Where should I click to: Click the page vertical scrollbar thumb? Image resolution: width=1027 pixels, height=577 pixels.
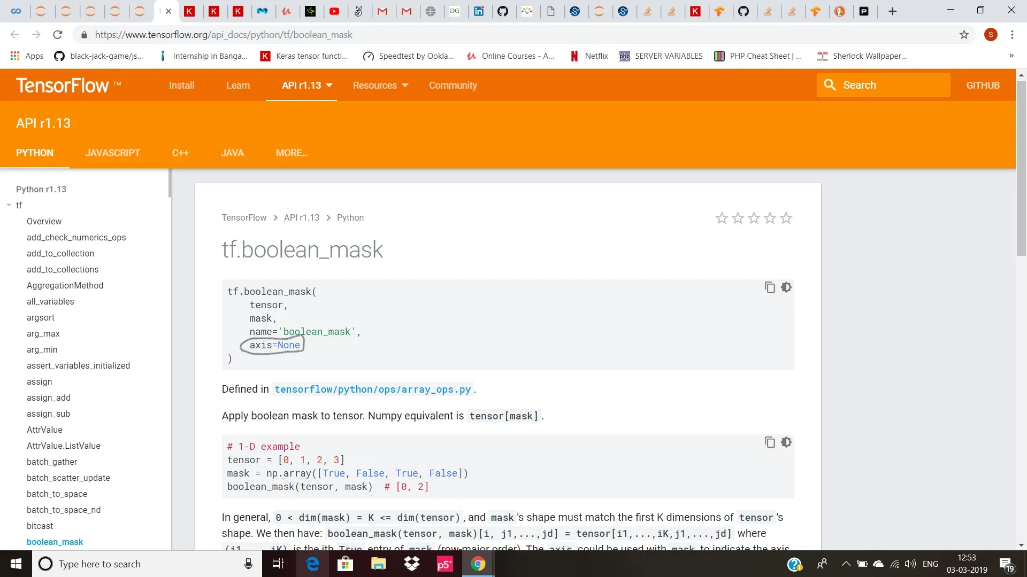tap(1021, 168)
